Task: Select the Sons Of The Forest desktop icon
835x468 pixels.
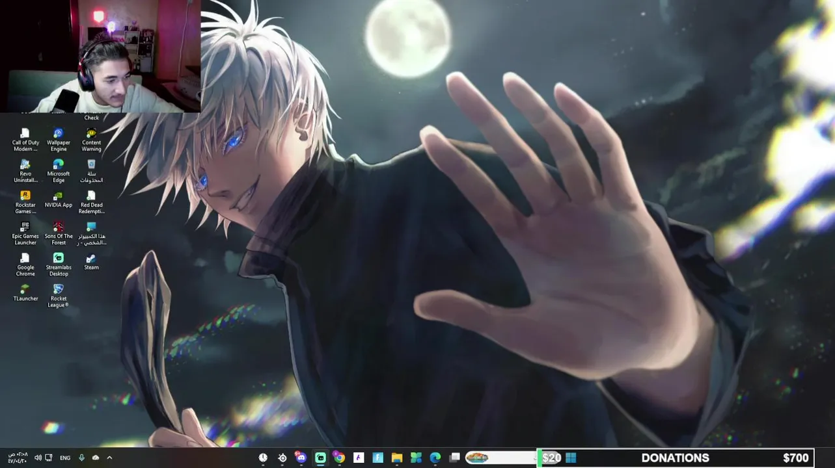Action: pyautogui.click(x=59, y=233)
